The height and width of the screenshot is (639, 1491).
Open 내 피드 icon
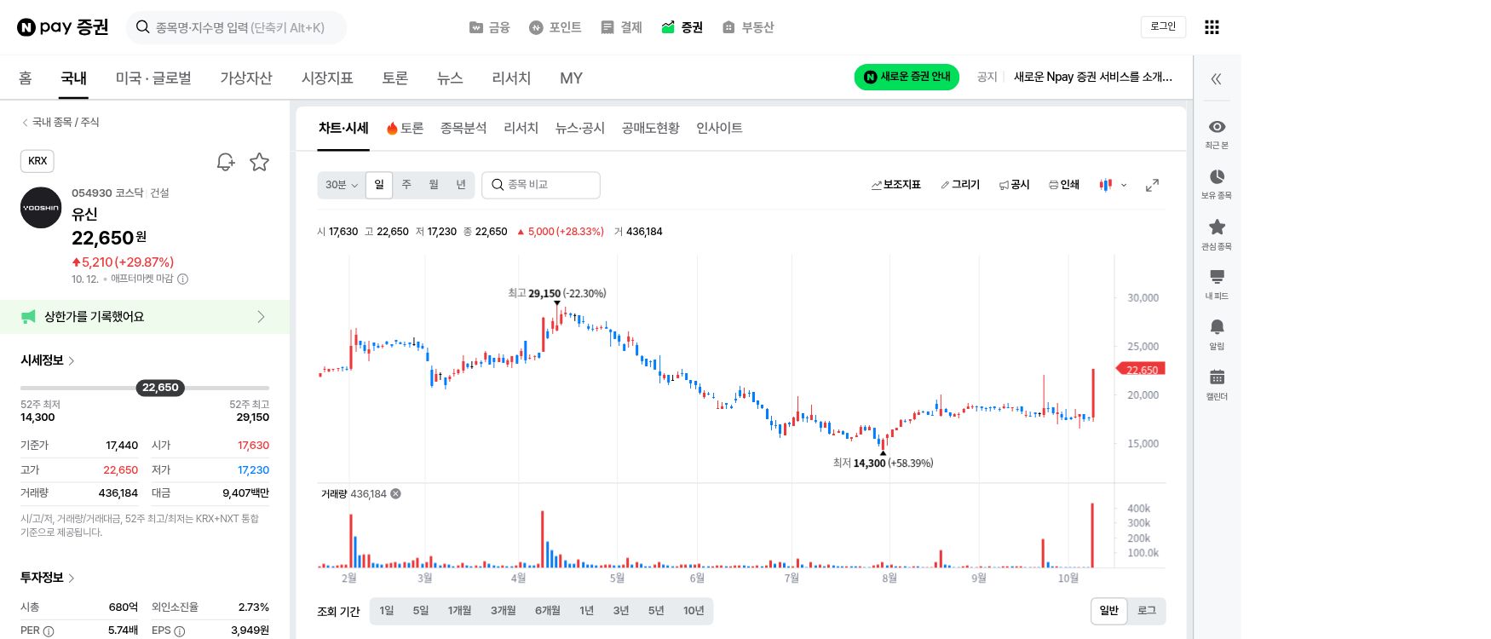tap(1217, 277)
